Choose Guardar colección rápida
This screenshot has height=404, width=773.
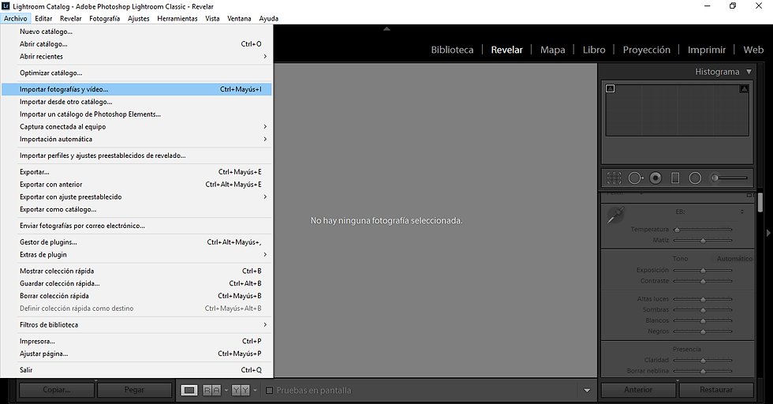136,283
